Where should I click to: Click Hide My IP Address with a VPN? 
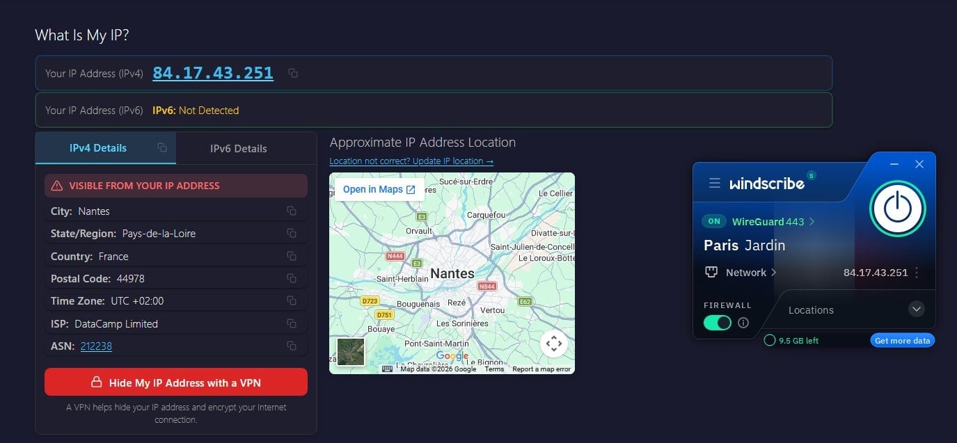coord(176,382)
